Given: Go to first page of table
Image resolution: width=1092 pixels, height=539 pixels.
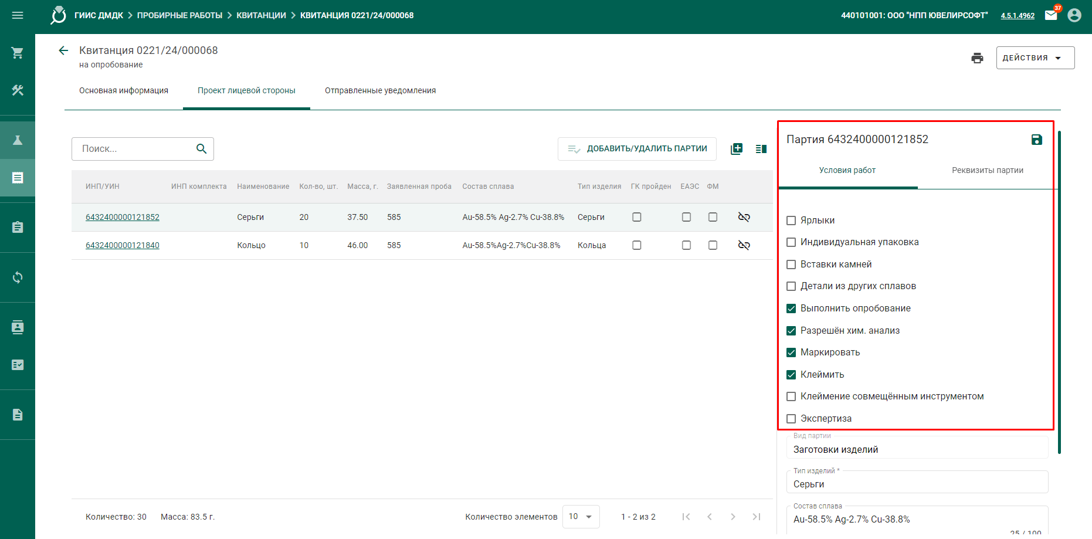Looking at the screenshot, I should pyautogui.click(x=686, y=517).
